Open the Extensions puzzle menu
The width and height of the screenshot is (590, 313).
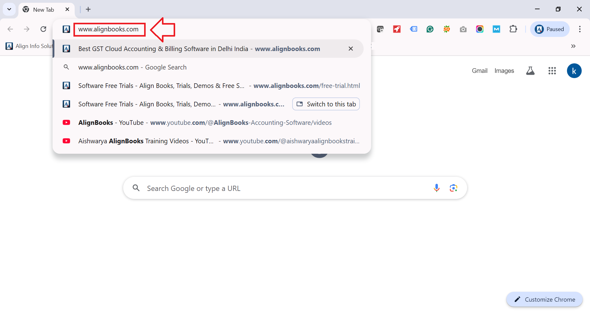(x=513, y=29)
